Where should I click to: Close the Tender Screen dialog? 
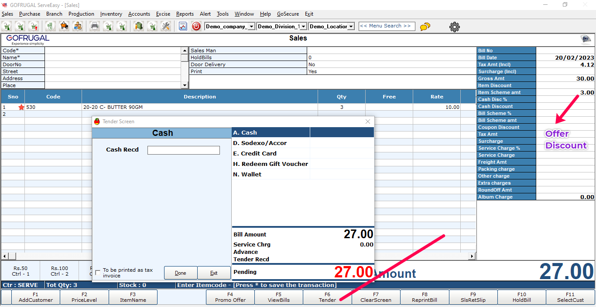pyautogui.click(x=368, y=121)
